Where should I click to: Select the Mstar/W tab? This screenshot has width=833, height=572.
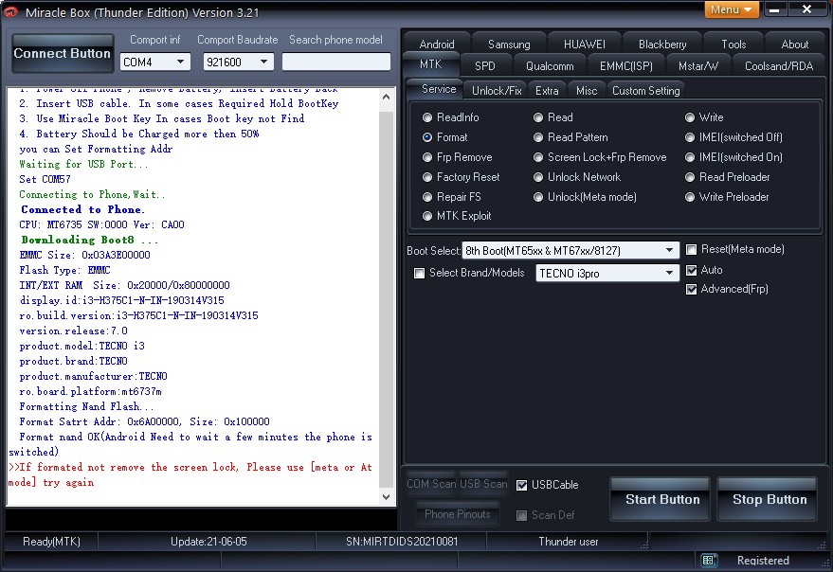tap(698, 66)
